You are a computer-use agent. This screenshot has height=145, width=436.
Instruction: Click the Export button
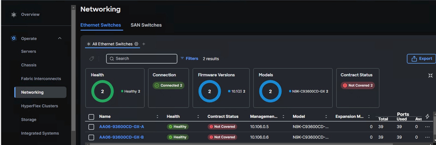[x=421, y=58]
